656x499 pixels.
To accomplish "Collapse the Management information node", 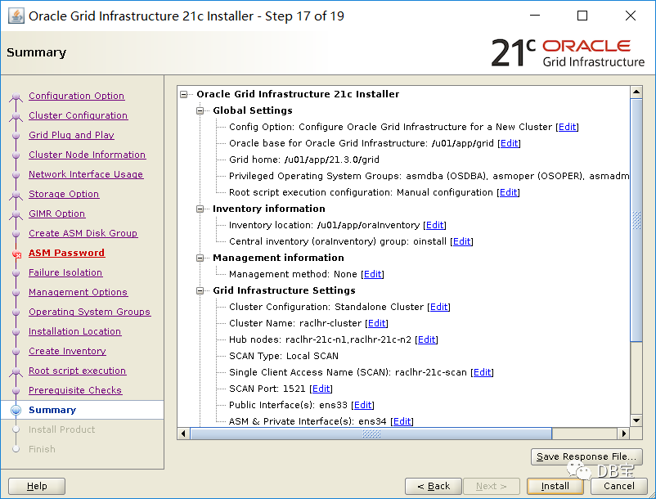I will (200, 258).
